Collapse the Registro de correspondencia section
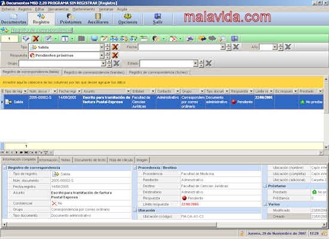 (x=5, y=168)
